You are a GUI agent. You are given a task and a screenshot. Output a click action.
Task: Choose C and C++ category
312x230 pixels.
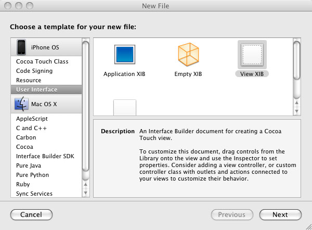pos(46,128)
